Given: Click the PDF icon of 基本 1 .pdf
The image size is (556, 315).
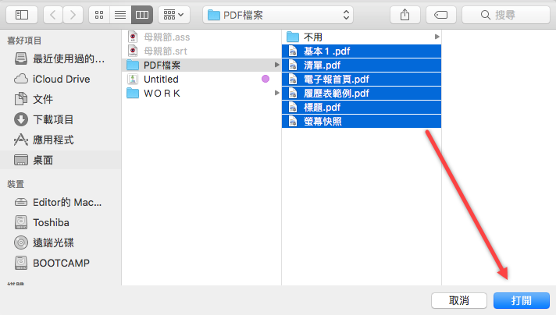Looking at the screenshot, I should (293, 51).
